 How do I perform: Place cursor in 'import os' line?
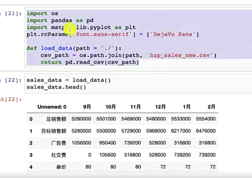click(x=42, y=13)
